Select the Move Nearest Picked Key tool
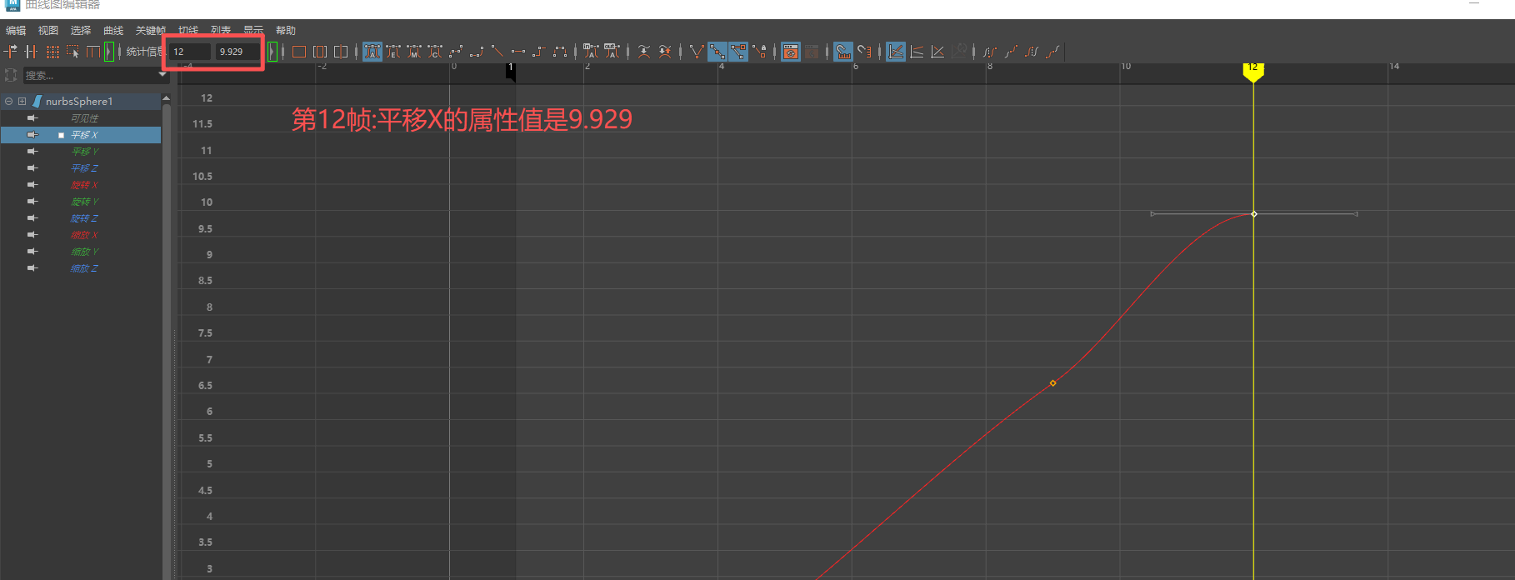 [x=11, y=52]
